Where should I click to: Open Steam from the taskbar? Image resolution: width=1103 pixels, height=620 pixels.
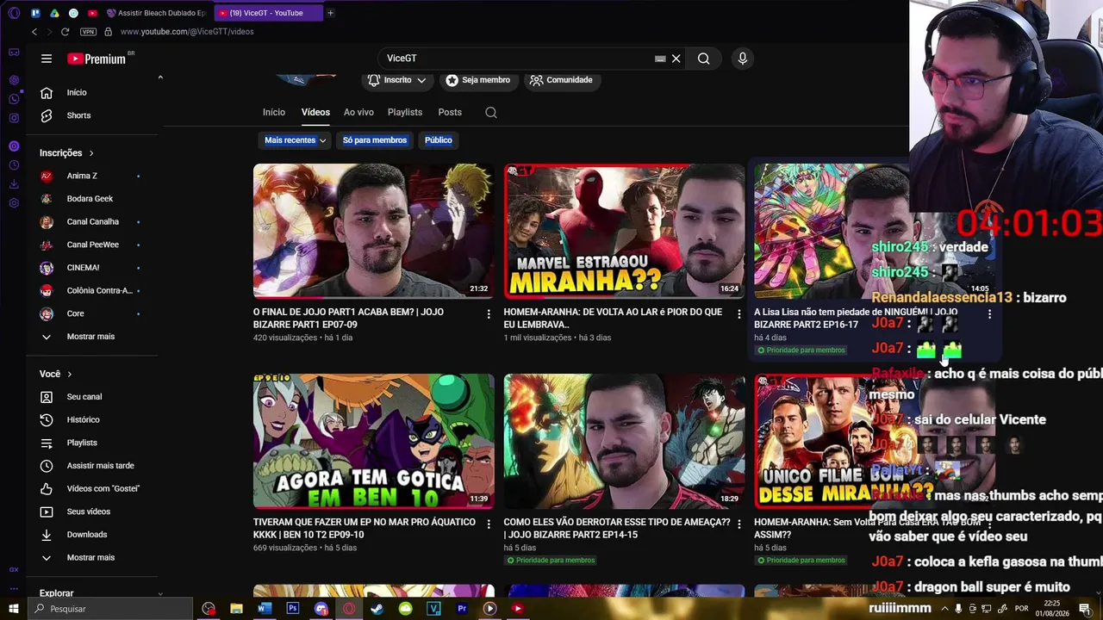pos(377,609)
